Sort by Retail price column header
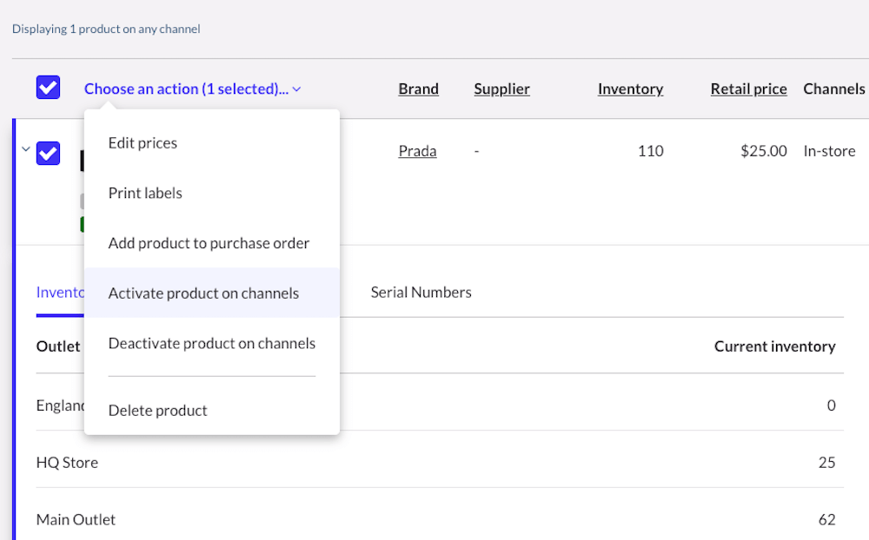The width and height of the screenshot is (869, 540). [x=749, y=89]
